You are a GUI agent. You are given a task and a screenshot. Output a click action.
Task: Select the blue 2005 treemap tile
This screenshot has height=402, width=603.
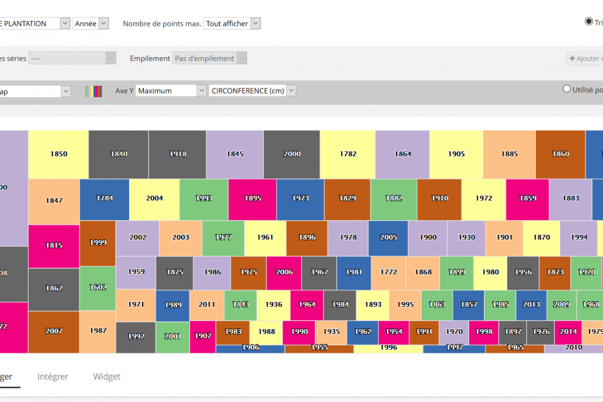(388, 237)
